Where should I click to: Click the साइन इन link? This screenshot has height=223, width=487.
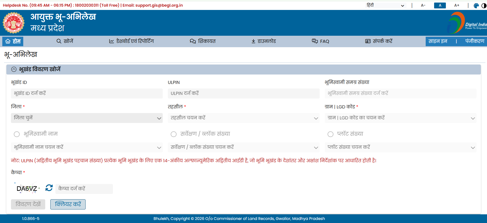pyautogui.click(x=438, y=41)
